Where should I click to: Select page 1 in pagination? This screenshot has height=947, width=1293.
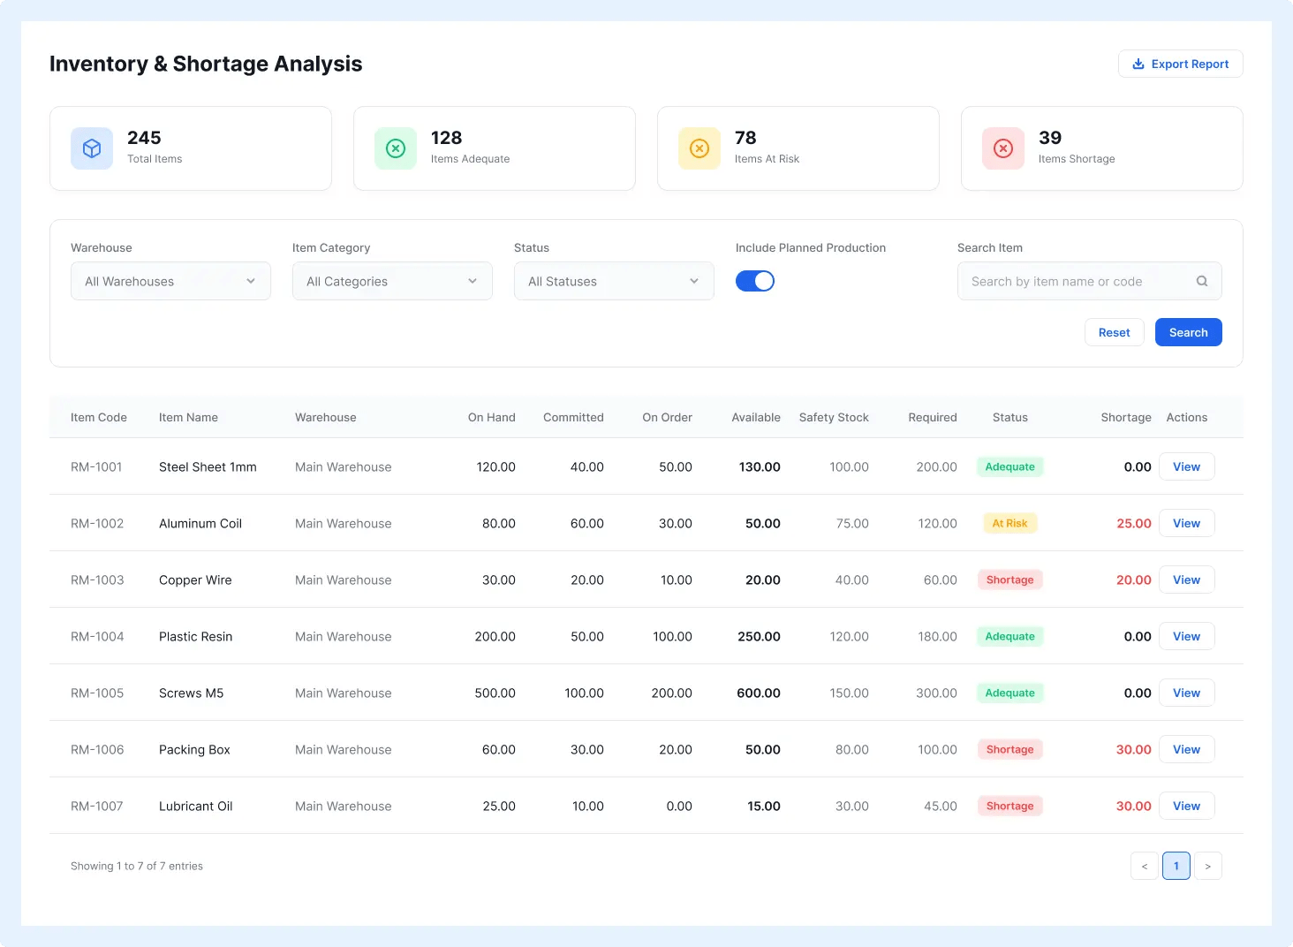1176,866
